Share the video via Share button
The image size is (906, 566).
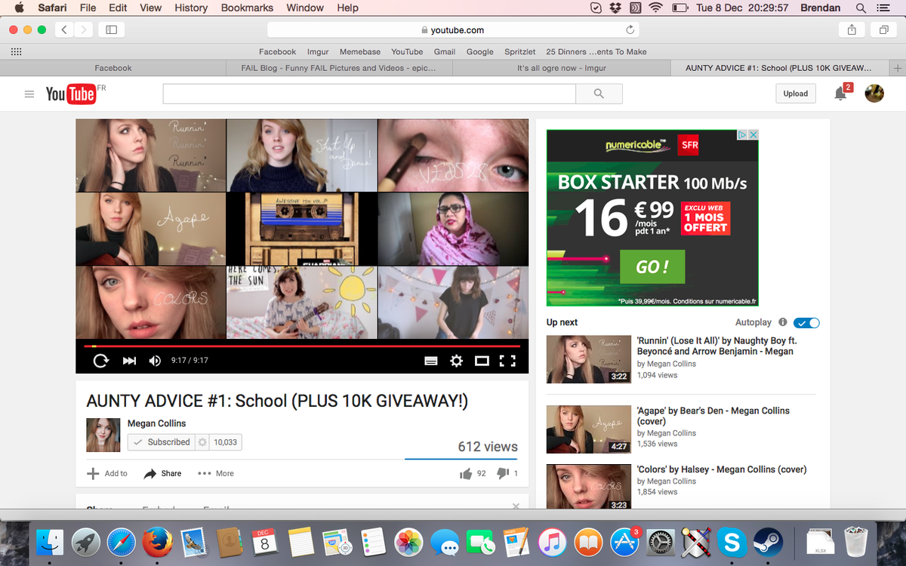(163, 474)
